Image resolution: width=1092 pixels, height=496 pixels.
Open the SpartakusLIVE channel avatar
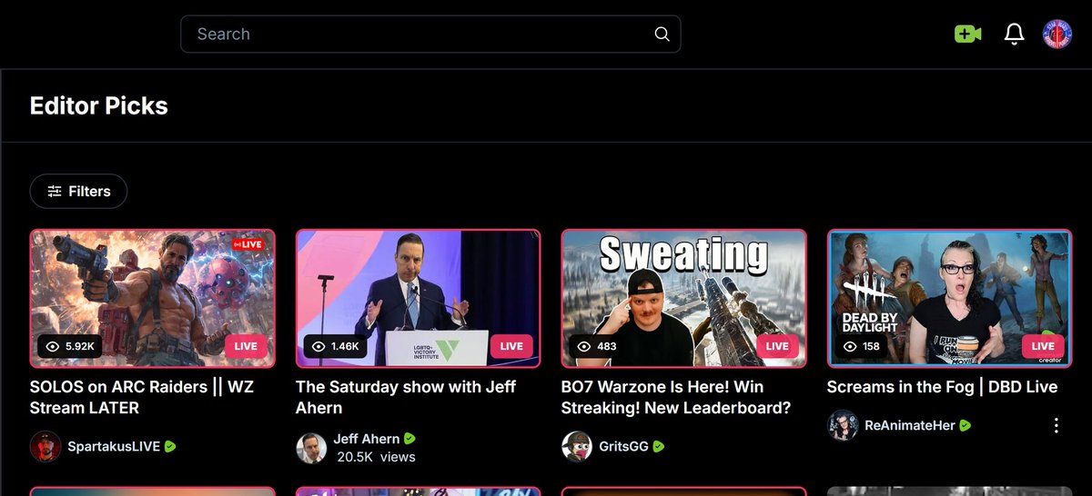(45, 446)
